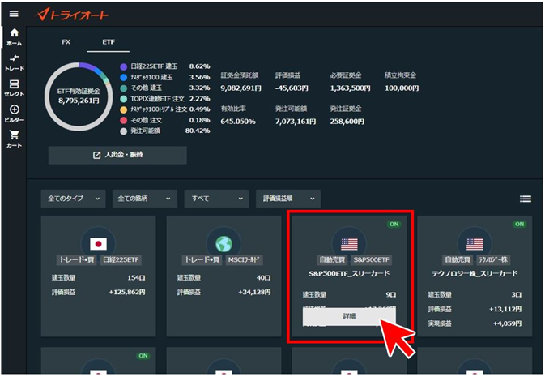Click the US flag on S&P500ETF card

tap(349, 244)
